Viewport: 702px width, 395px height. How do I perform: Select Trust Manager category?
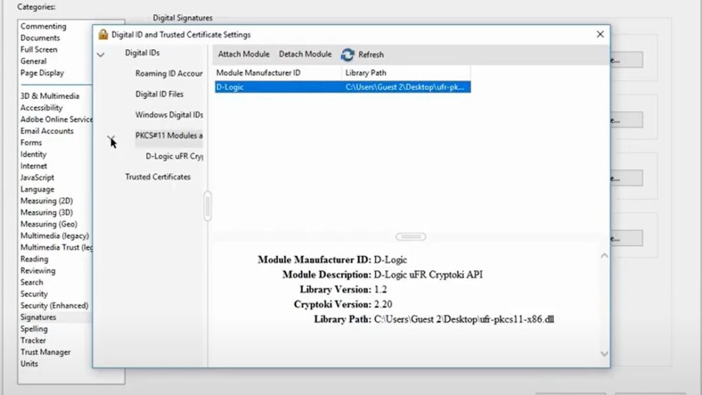45,352
